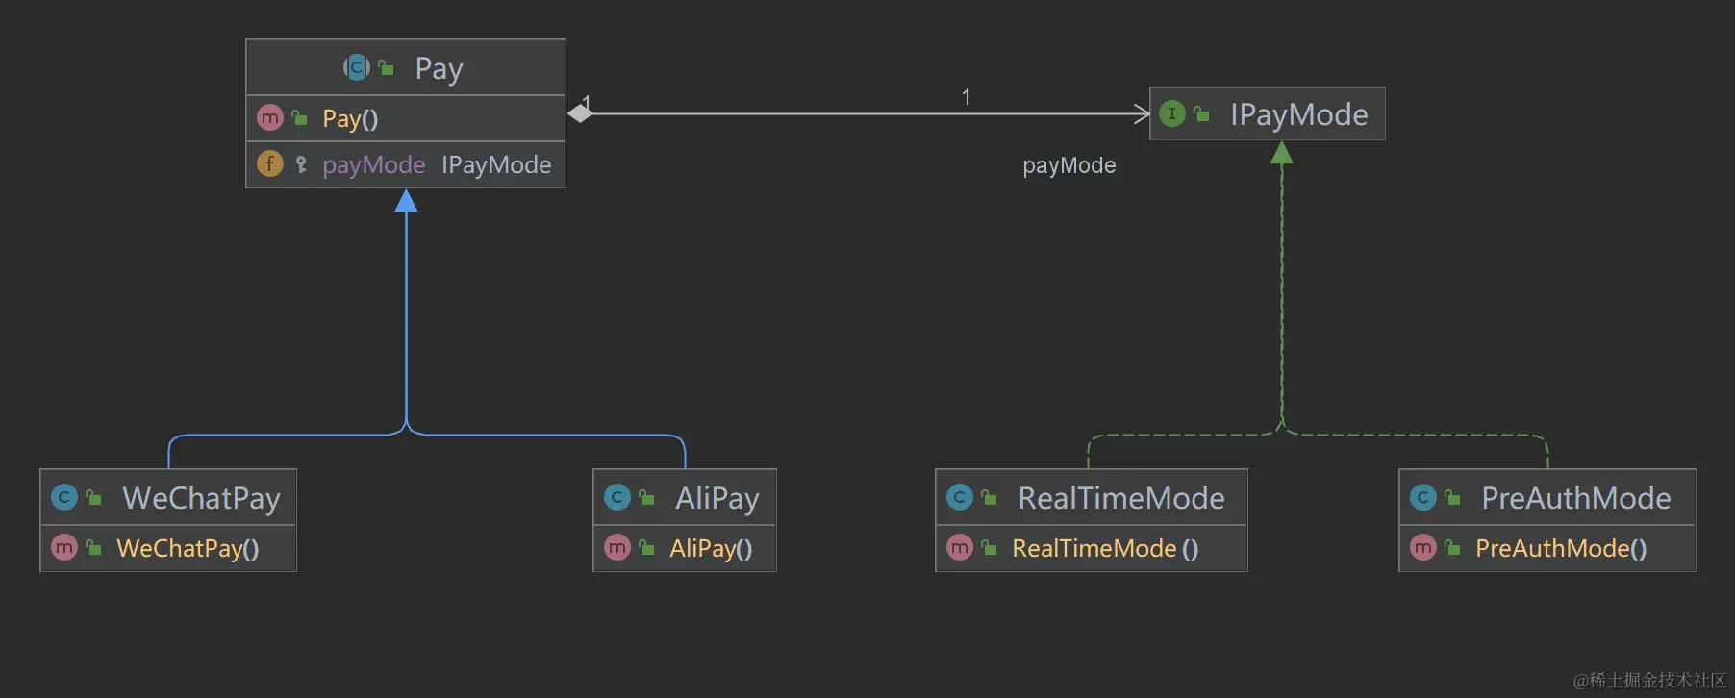This screenshot has width=1735, height=698.
Task: Click the method icon beside Pay() constructor
Action: (x=269, y=118)
